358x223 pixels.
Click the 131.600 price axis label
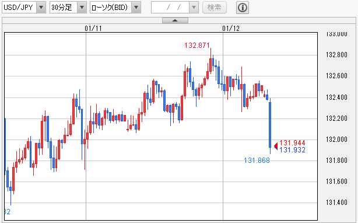point(336,182)
